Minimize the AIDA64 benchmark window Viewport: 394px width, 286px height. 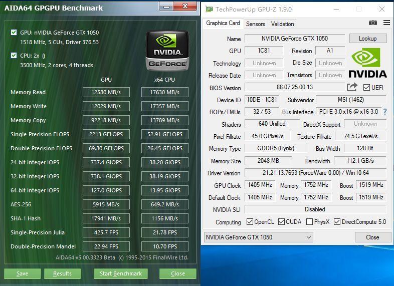click(166, 7)
